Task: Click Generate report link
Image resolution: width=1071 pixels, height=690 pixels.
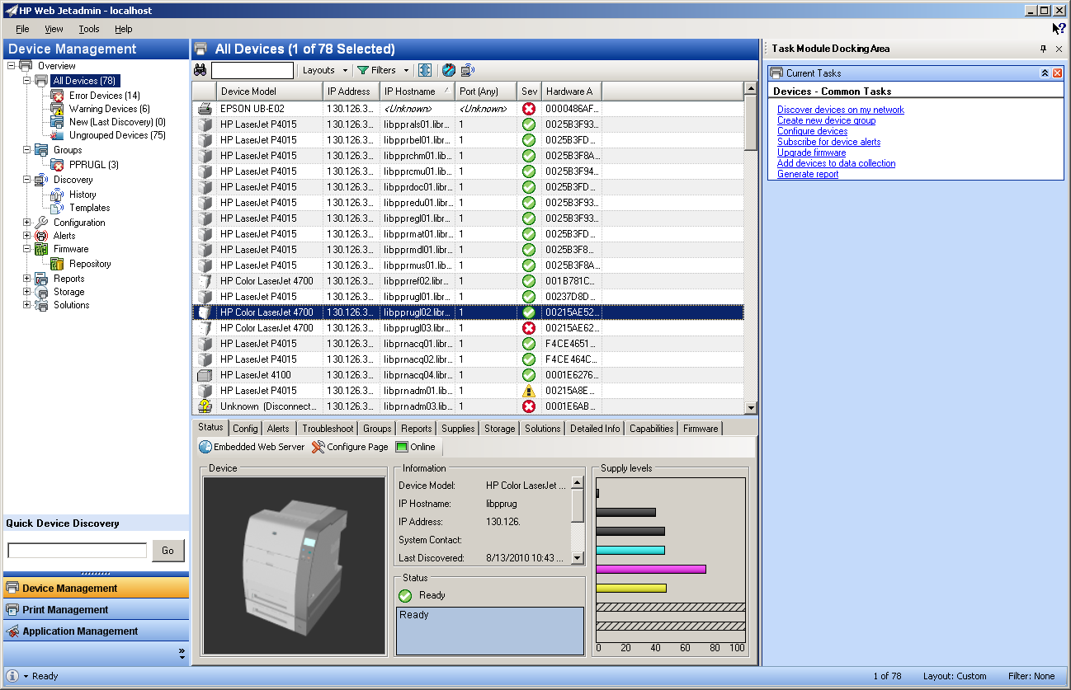Action: pyautogui.click(x=808, y=174)
